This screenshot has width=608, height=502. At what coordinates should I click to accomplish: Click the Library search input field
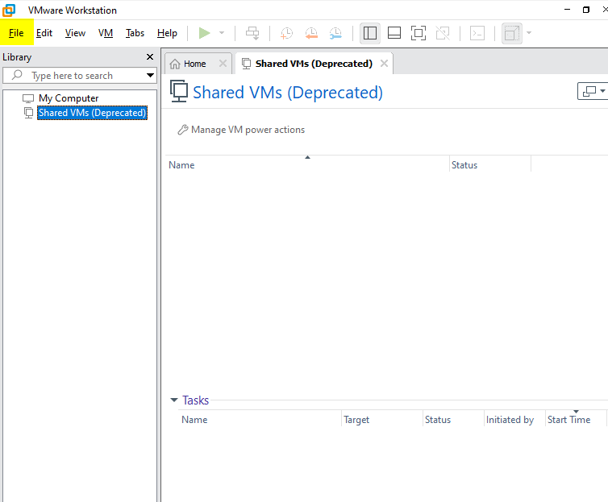click(x=81, y=76)
